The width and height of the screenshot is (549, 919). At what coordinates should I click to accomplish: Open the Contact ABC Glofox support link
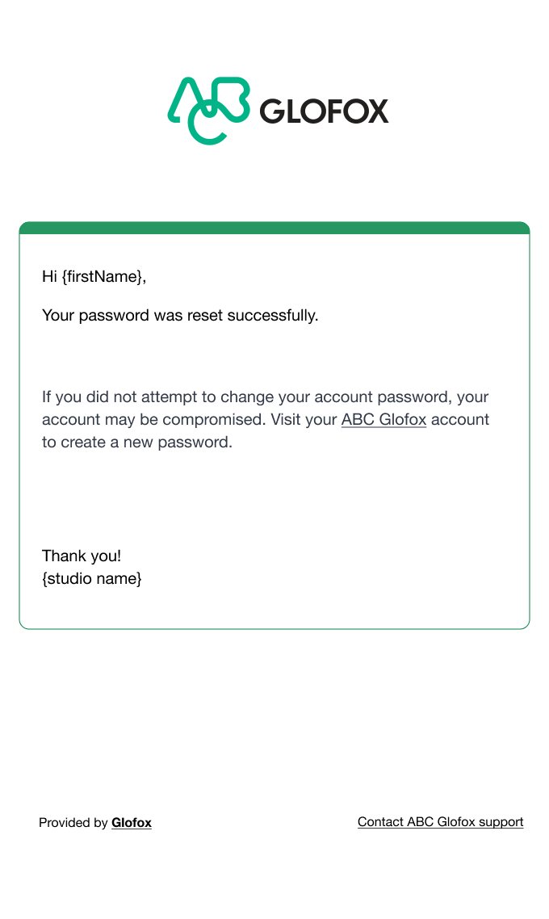tap(441, 822)
